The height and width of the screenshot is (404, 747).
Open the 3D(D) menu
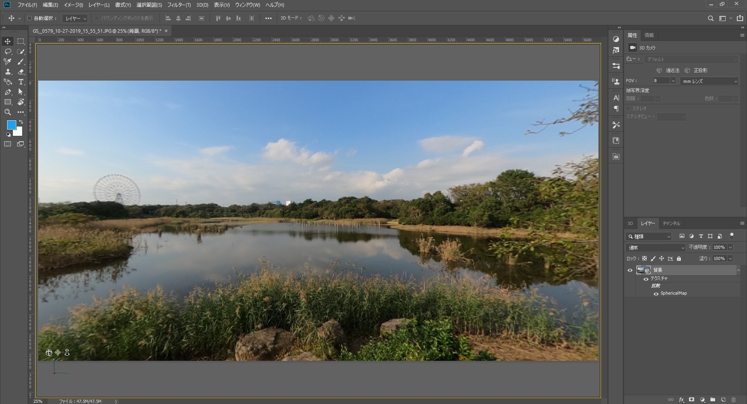(202, 5)
